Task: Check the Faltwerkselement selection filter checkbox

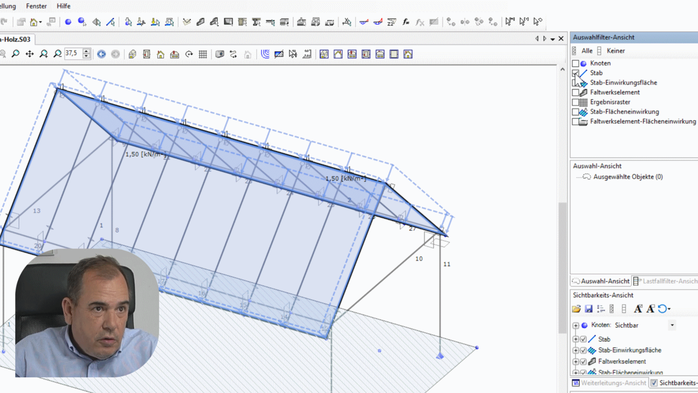Action: tap(576, 93)
